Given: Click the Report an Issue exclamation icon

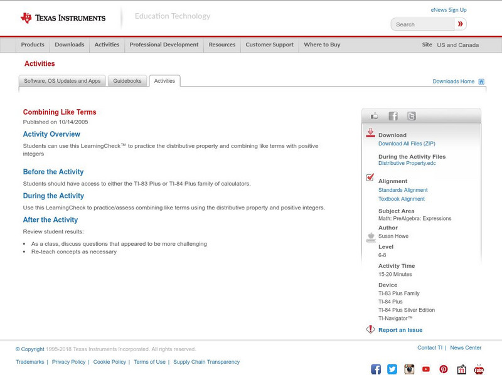Looking at the screenshot, I should 370,329.
